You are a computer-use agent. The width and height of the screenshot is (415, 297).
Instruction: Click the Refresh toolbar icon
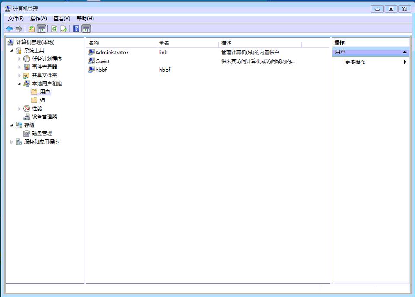(x=54, y=29)
